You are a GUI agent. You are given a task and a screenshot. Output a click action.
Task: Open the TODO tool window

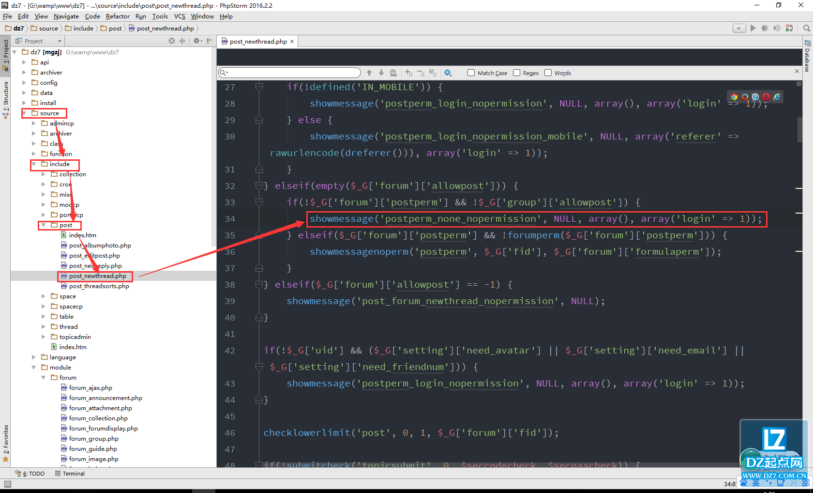point(30,474)
